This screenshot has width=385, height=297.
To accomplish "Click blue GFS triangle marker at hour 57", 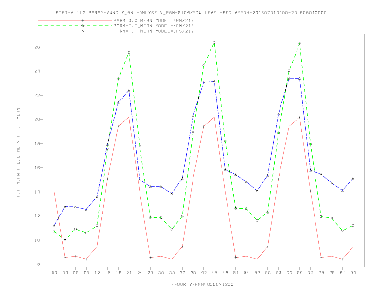I will tap(257, 191).
